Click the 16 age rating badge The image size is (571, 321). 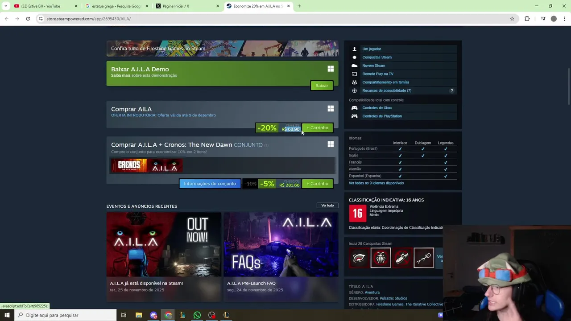358,214
